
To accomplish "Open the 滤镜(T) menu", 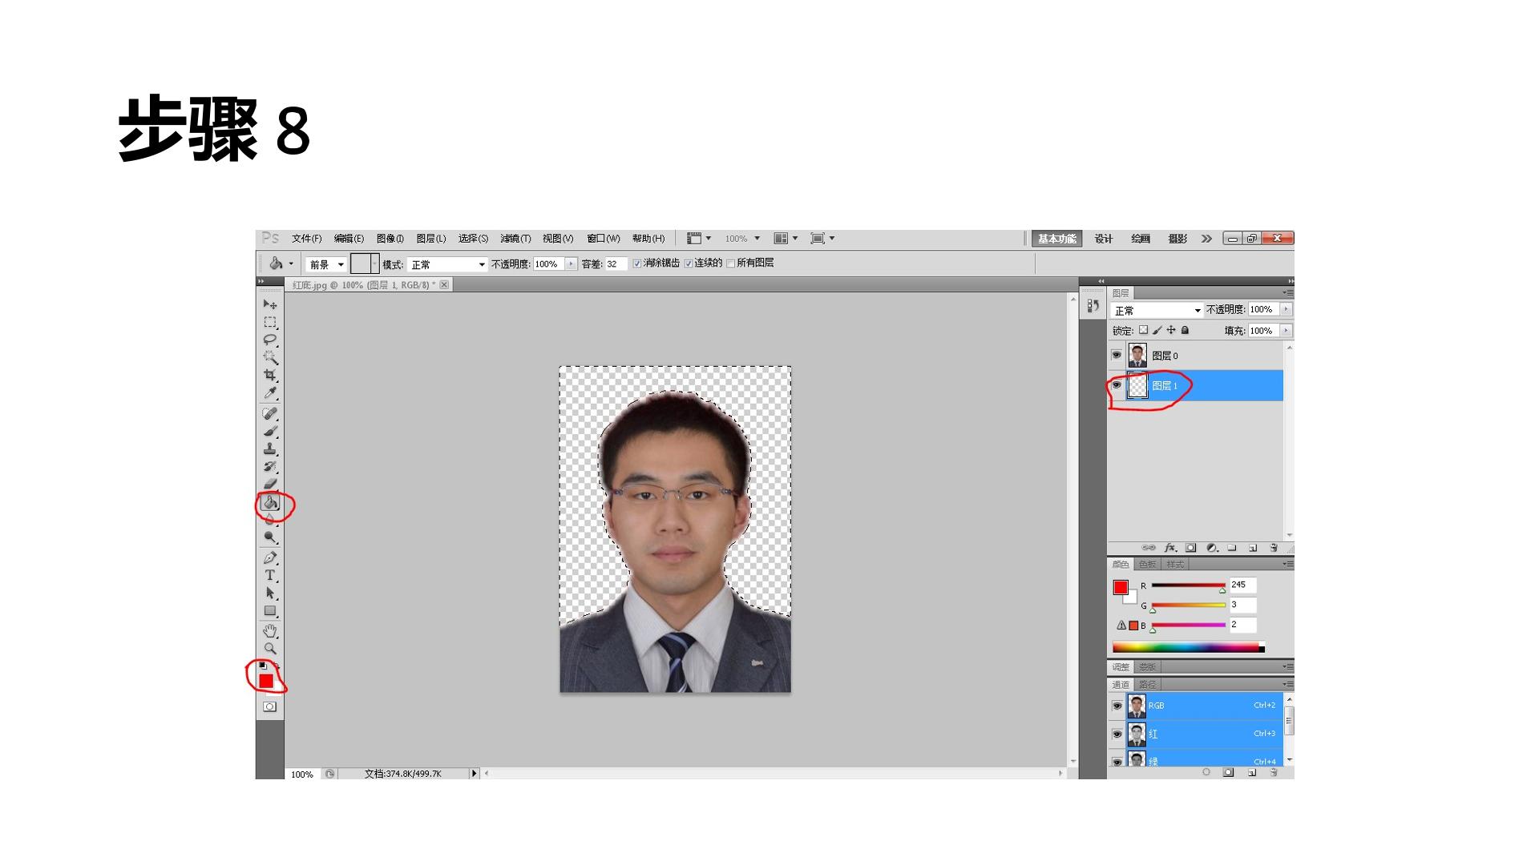I will pyautogui.click(x=515, y=239).
